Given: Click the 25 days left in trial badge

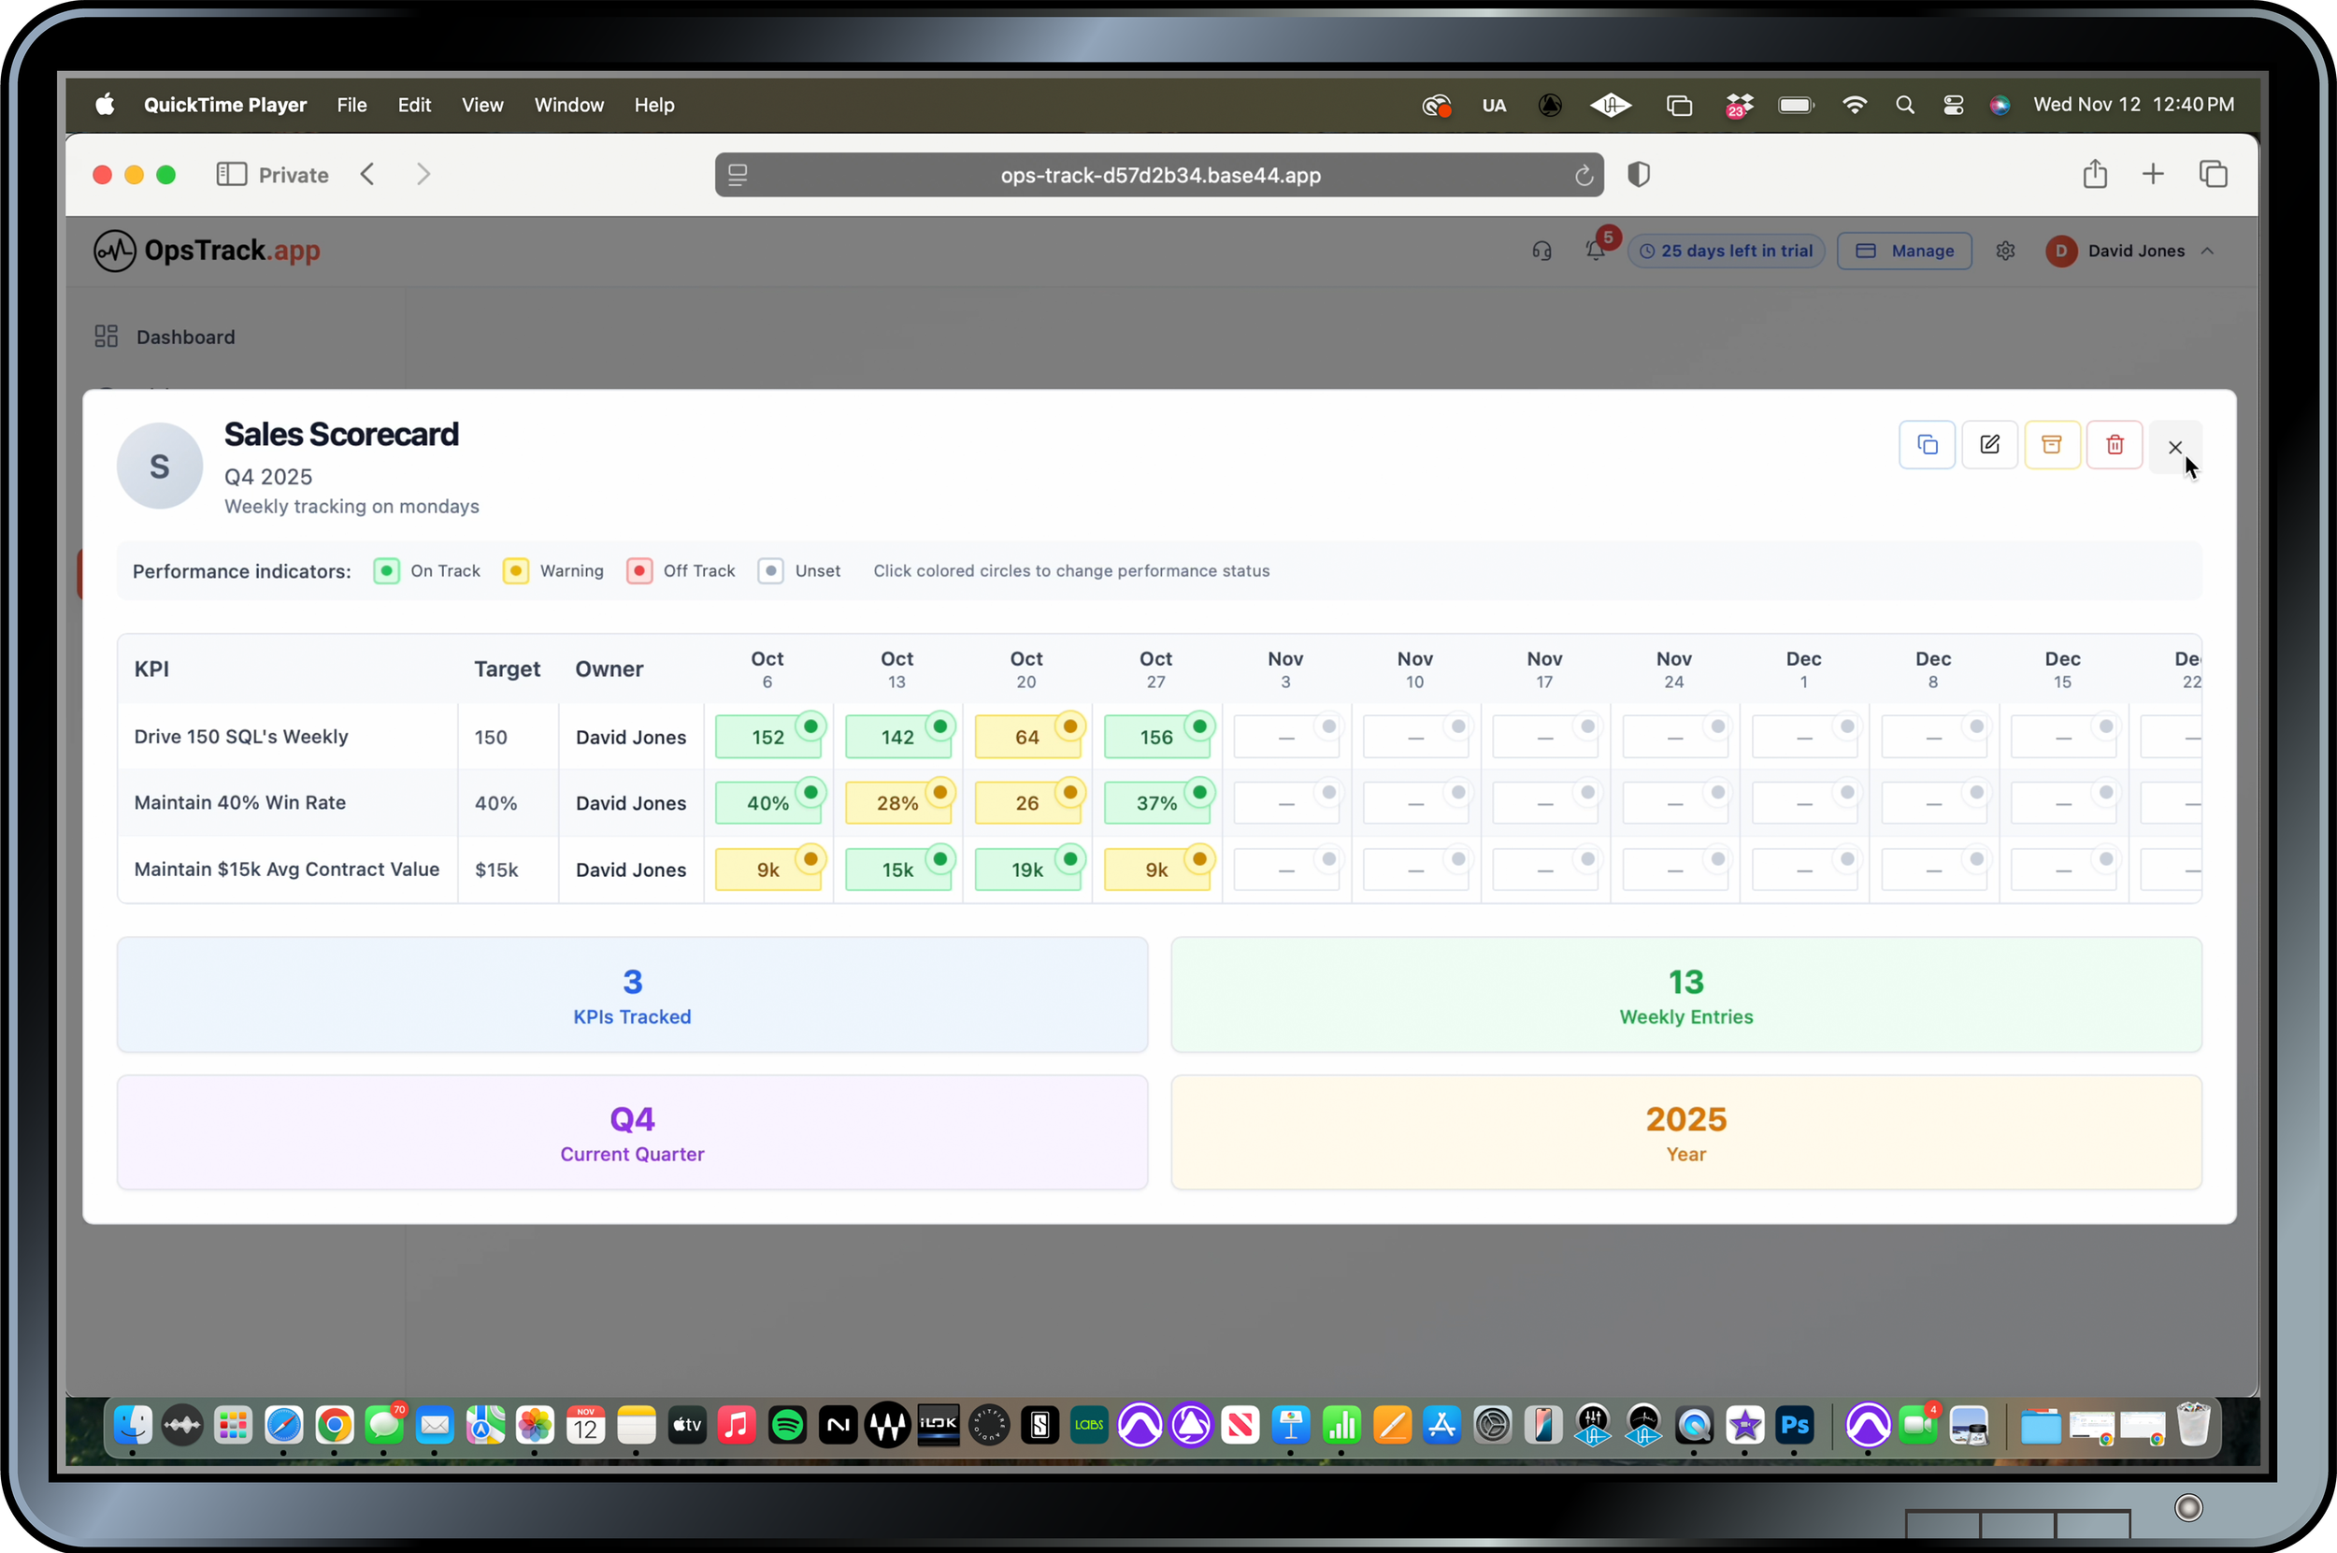Looking at the screenshot, I should pos(1726,251).
